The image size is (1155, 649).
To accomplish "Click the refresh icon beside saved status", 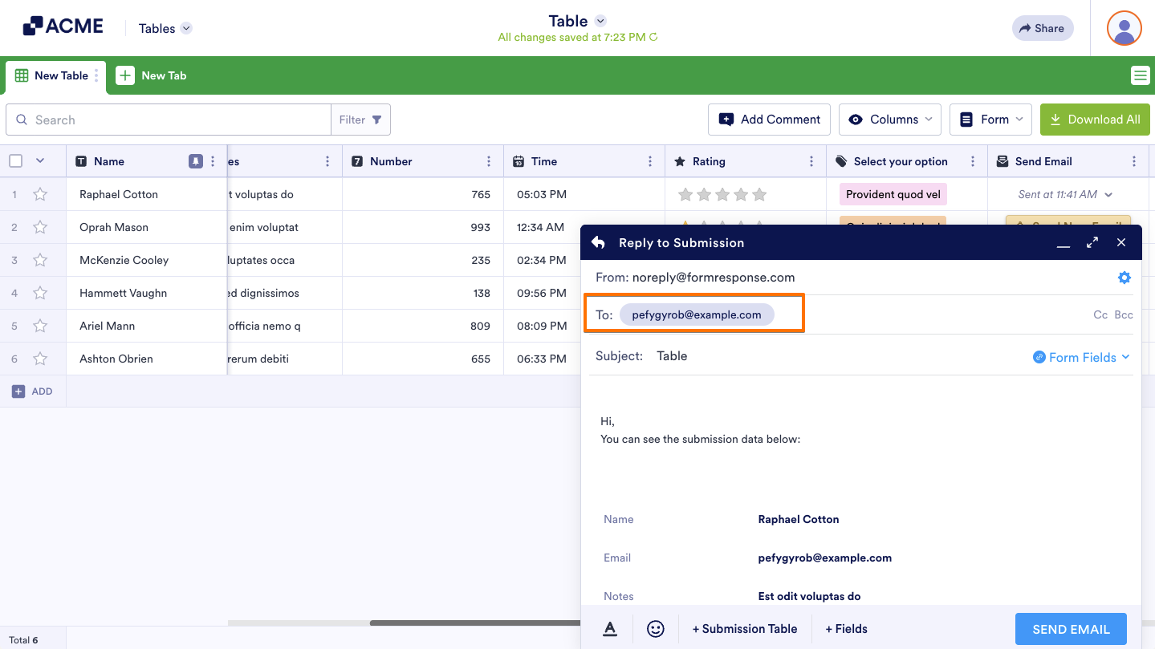I will click(653, 37).
